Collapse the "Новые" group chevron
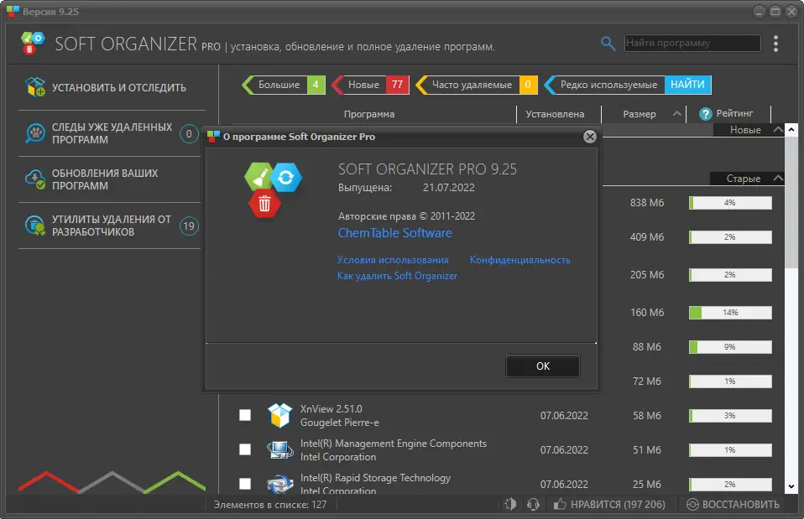This screenshot has width=804, height=519. click(x=778, y=130)
